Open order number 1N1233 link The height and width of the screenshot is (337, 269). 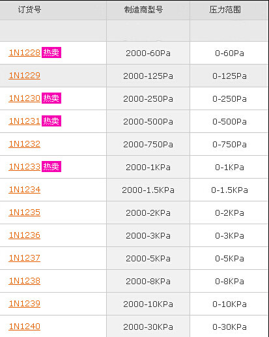pos(25,167)
